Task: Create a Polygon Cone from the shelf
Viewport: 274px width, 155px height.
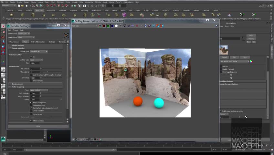Action: 44,15
